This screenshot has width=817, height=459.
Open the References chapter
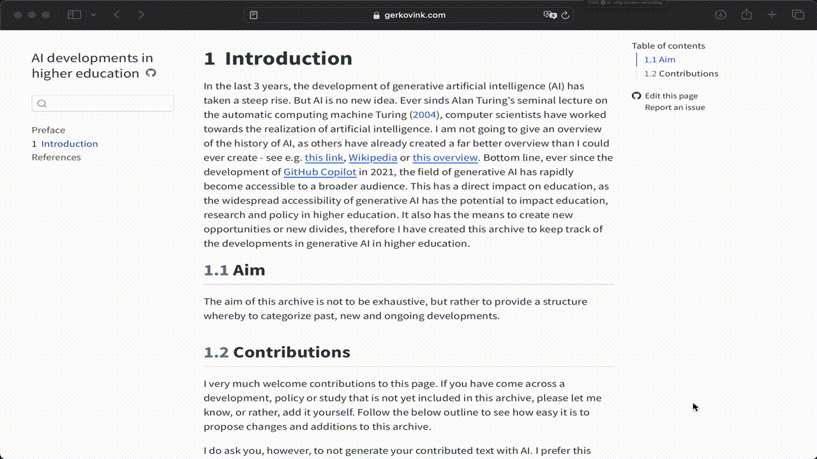coord(56,157)
